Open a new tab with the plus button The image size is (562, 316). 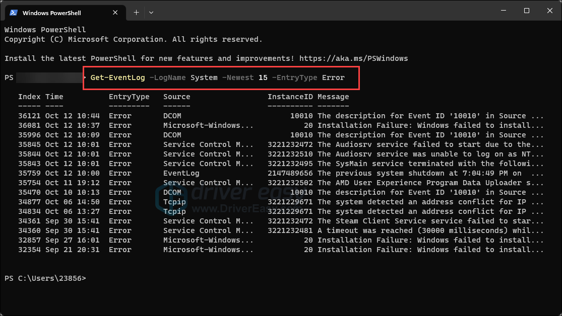pos(136,12)
